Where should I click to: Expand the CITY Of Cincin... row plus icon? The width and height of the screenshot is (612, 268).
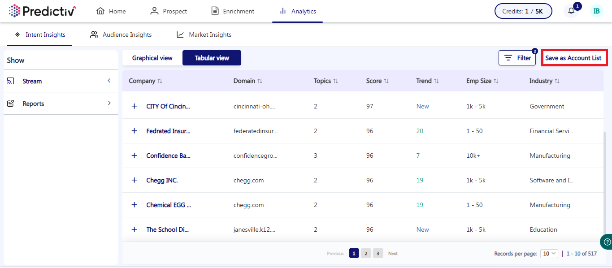134,106
